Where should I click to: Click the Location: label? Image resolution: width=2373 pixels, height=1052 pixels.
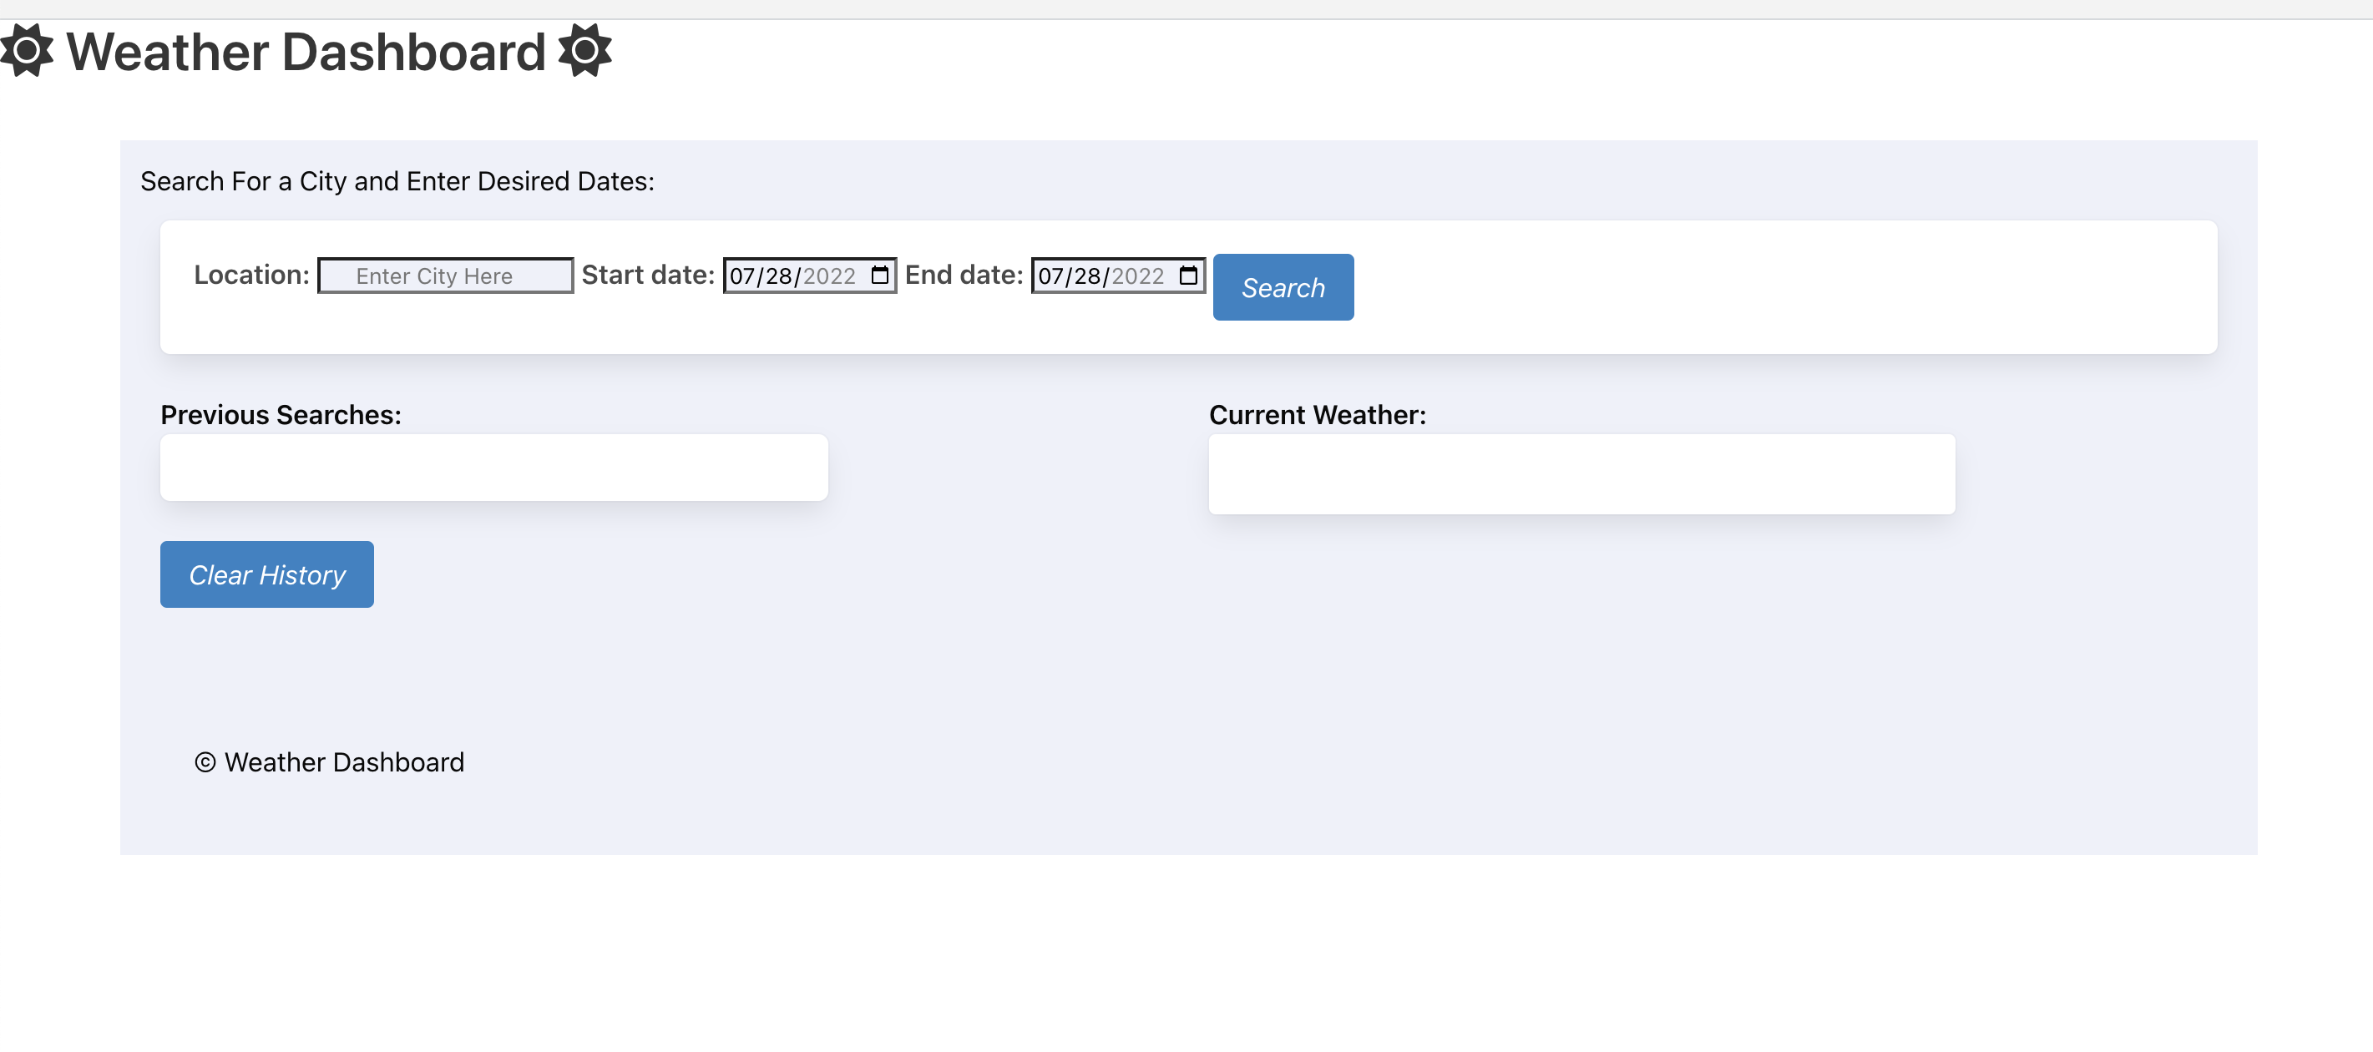pyautogui.click(x=251, y=275)
